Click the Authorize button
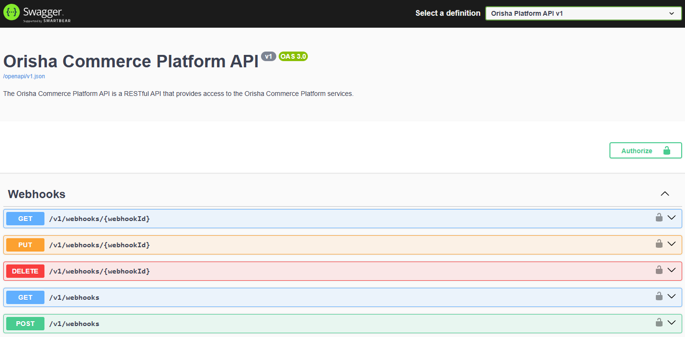685x337 pixels. [x=645, y=150]
